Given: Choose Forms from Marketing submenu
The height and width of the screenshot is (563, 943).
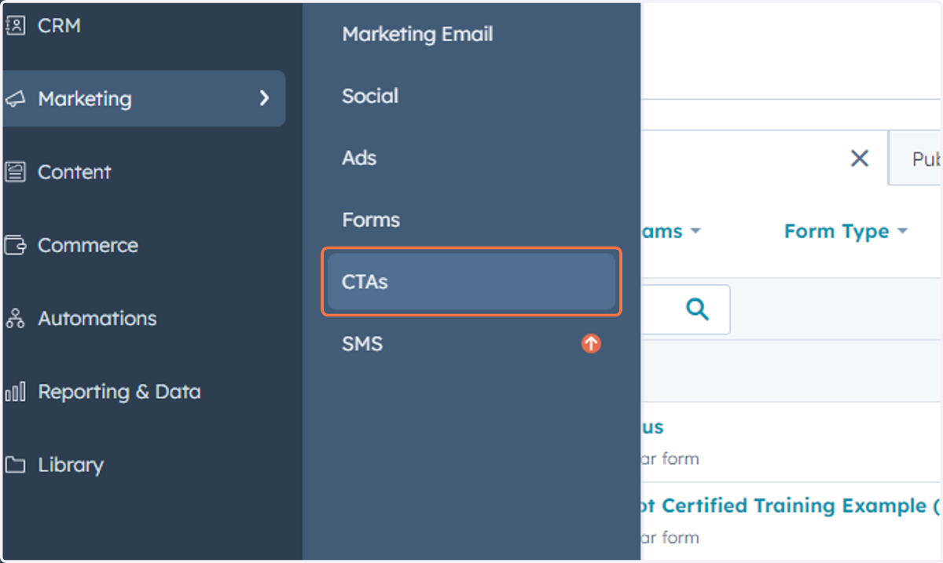Looking at the screenshot, I should click(x=371, y=220).
